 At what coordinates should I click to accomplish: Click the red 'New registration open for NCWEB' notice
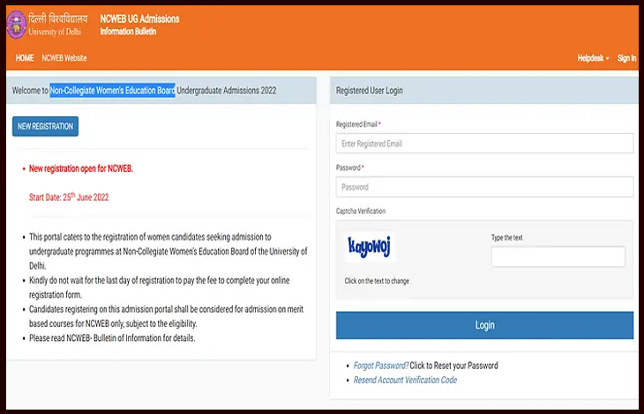click(80, 167)
